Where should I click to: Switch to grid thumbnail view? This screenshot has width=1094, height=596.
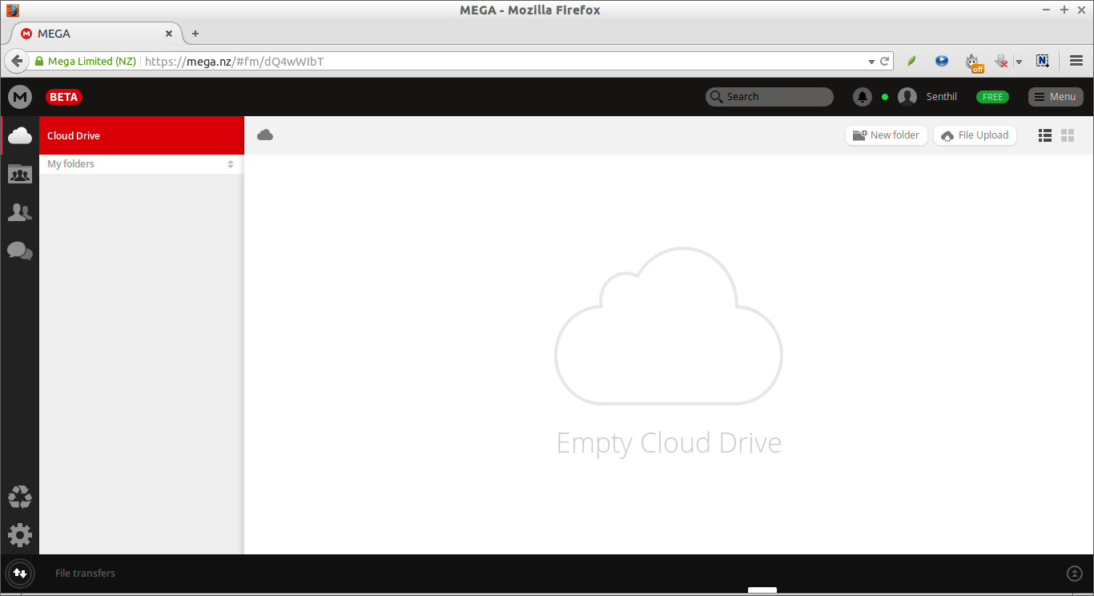pos(1068,135)
